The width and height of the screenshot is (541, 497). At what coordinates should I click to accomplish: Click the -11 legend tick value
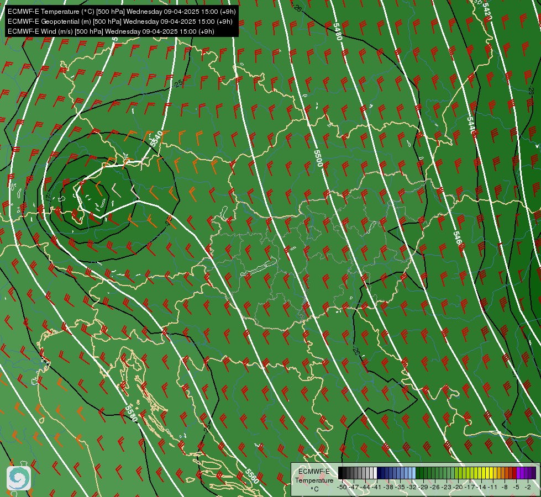click(x=493, y=487)
